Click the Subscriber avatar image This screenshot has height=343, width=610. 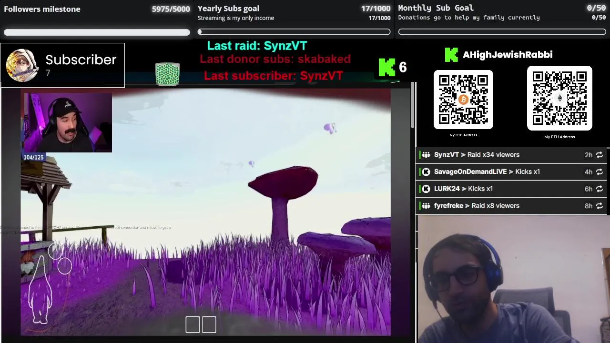click(22, 65)
